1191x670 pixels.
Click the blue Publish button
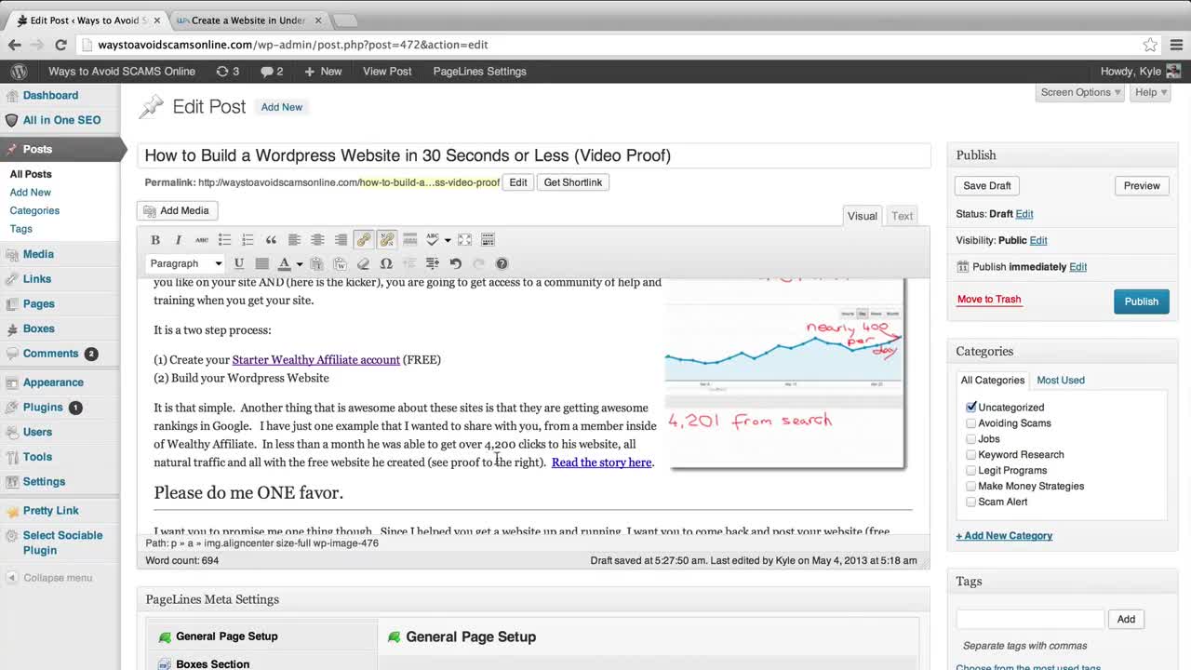1141,301
